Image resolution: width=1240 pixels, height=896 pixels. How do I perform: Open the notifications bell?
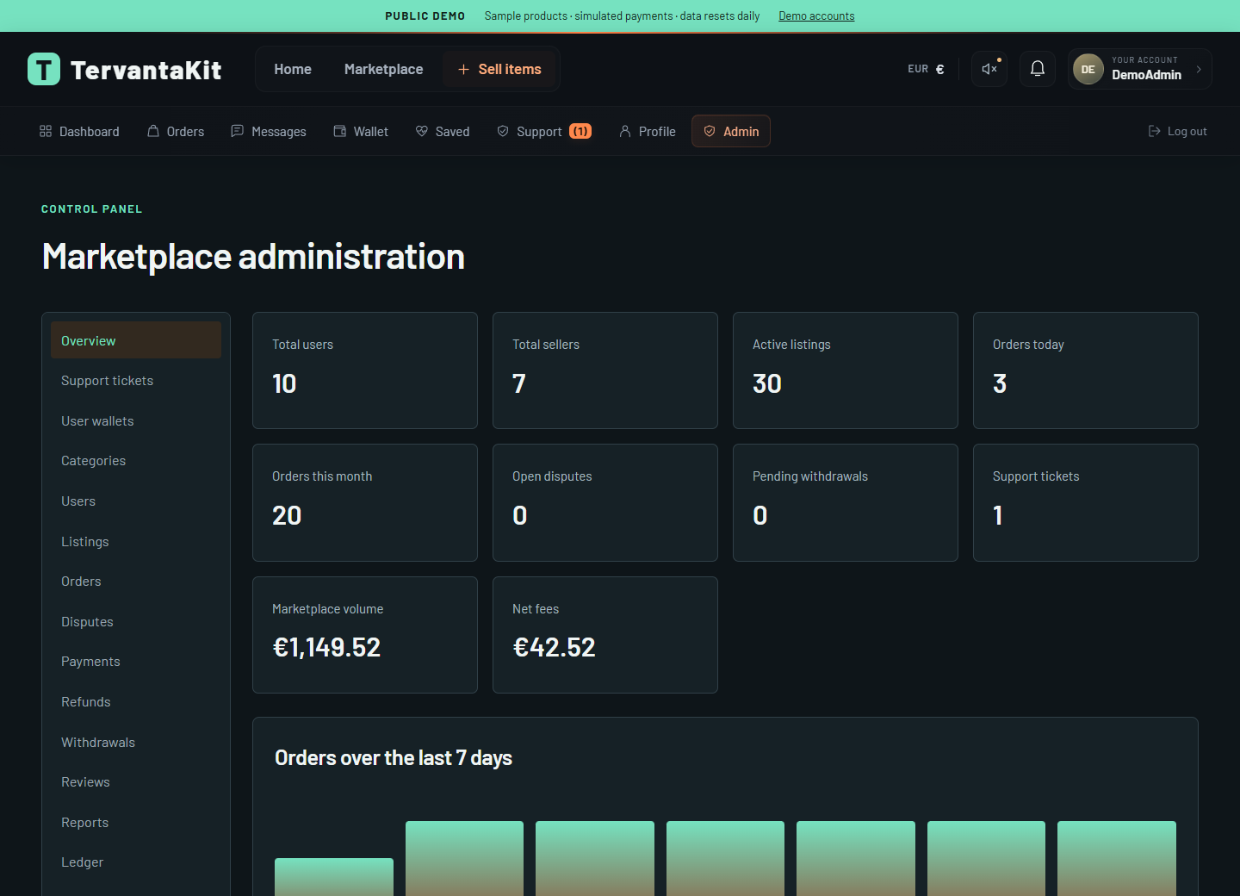(1038, 69)
